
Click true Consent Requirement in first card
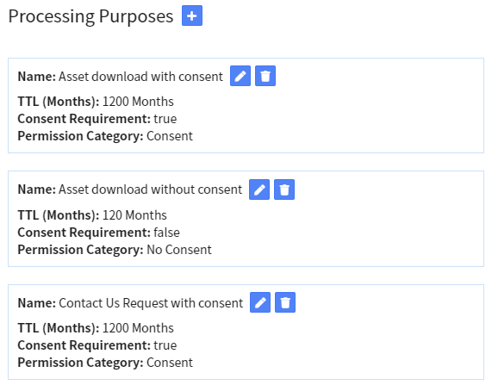click(165, 119)
